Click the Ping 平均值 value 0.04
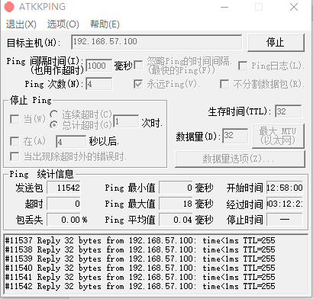The image size is (313, 299). (176, 220)
